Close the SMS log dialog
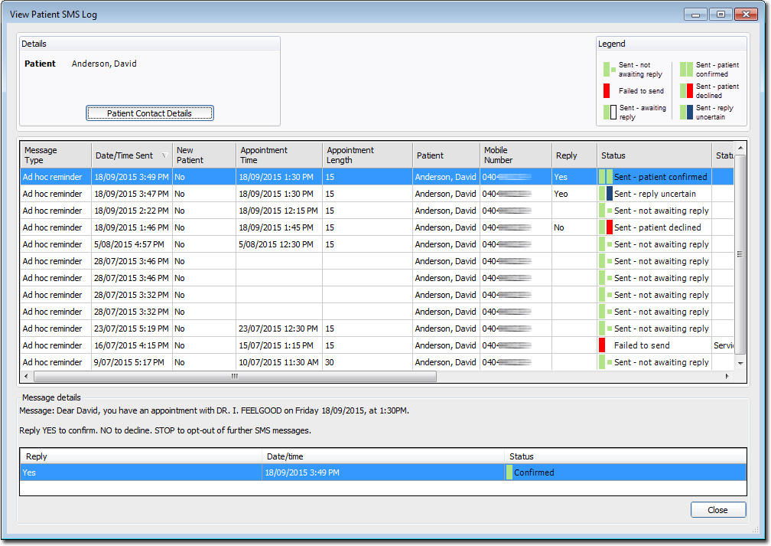This screenshot has width=771, height=546. [x=717, y=510]
